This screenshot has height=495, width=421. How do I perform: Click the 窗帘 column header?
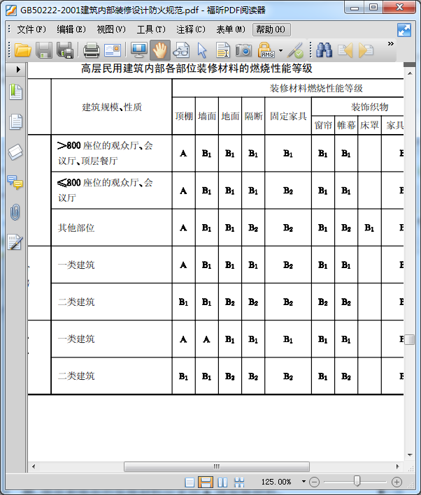click(x=323, y=126)
